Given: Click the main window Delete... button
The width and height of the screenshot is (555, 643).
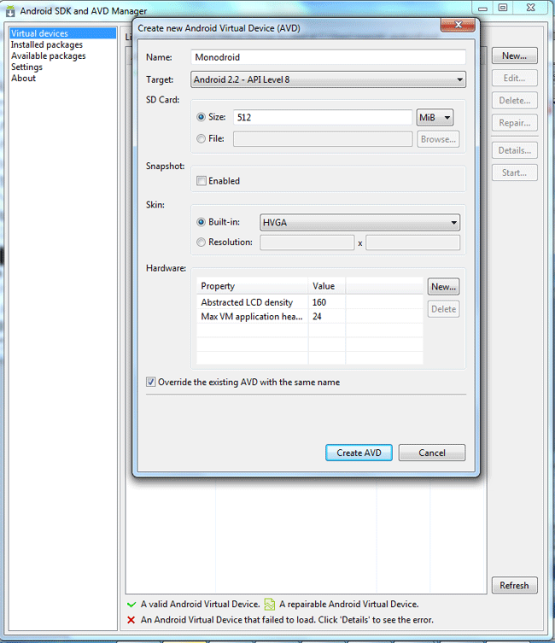Looking at the screenshot, I should point(514,101).
